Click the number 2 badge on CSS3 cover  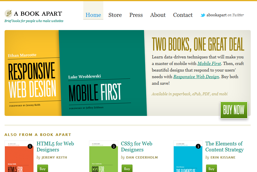coord(114,146)
